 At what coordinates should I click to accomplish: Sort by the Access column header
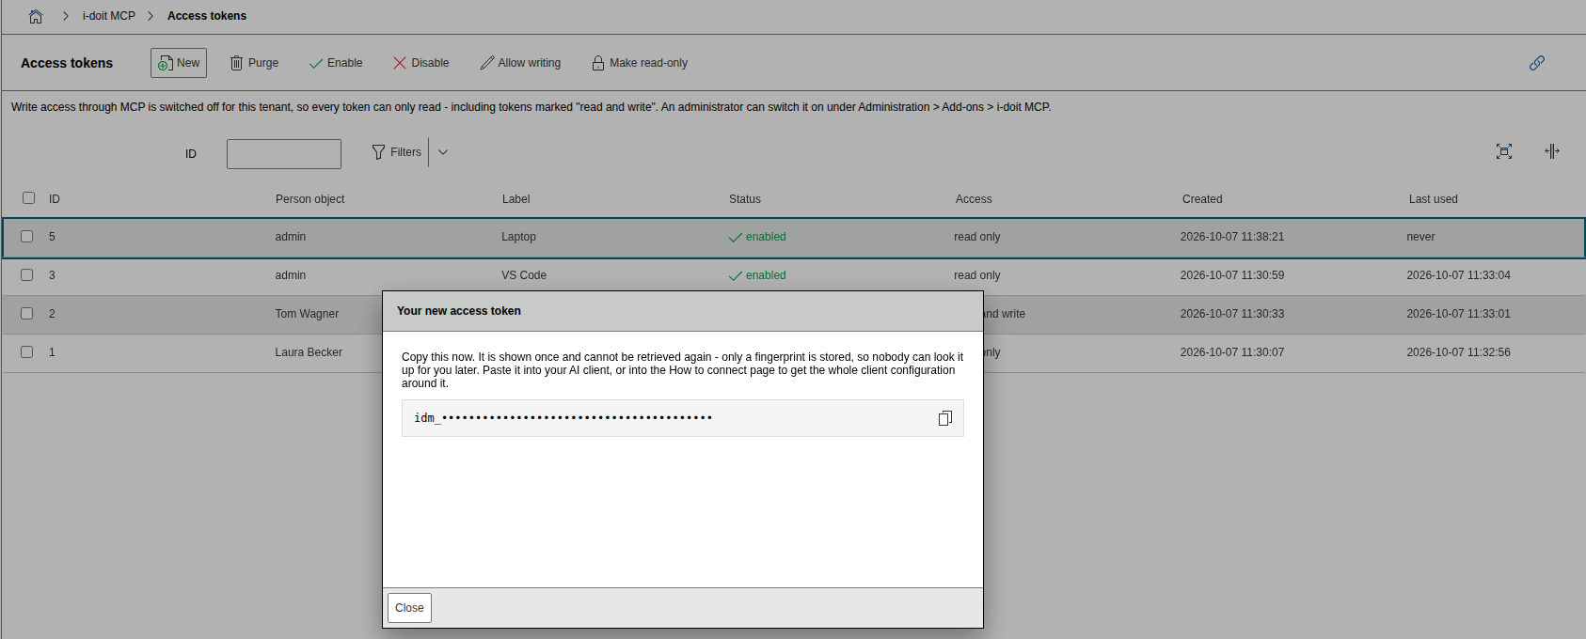click(x=974, y=199)
